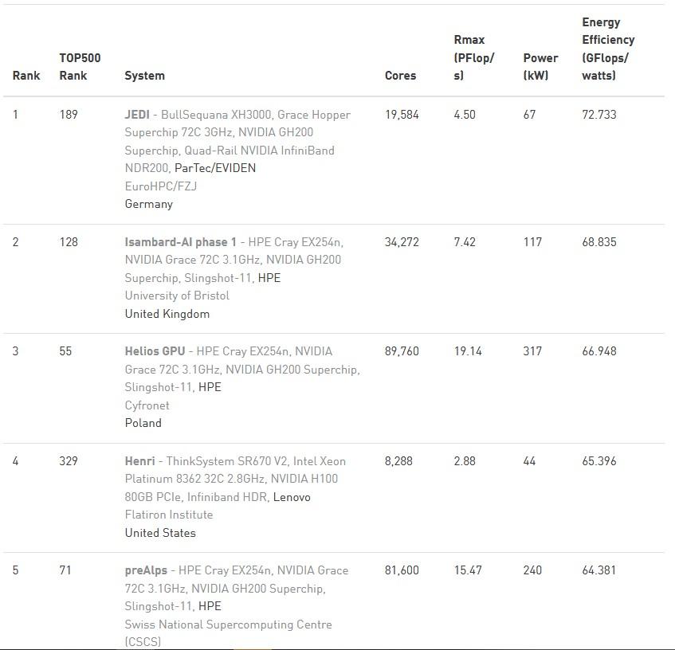Click the Rmax (PFlop/s) column header
This screenshot has width=675, height=650.
click(x=473, y=57)
